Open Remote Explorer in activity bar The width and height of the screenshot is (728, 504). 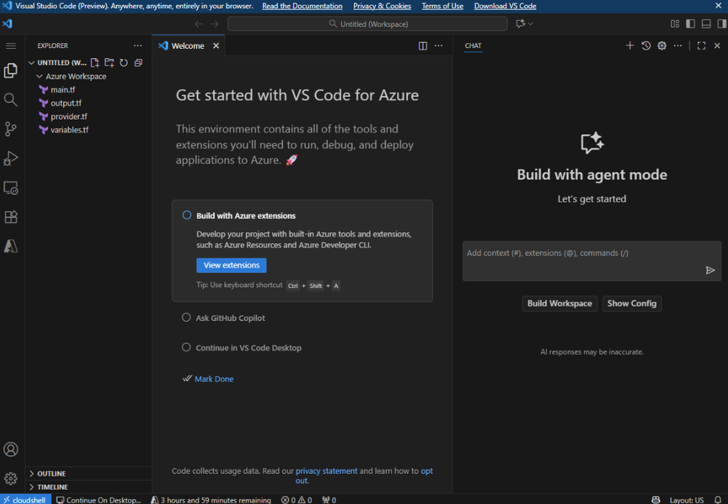click(11, 187)
